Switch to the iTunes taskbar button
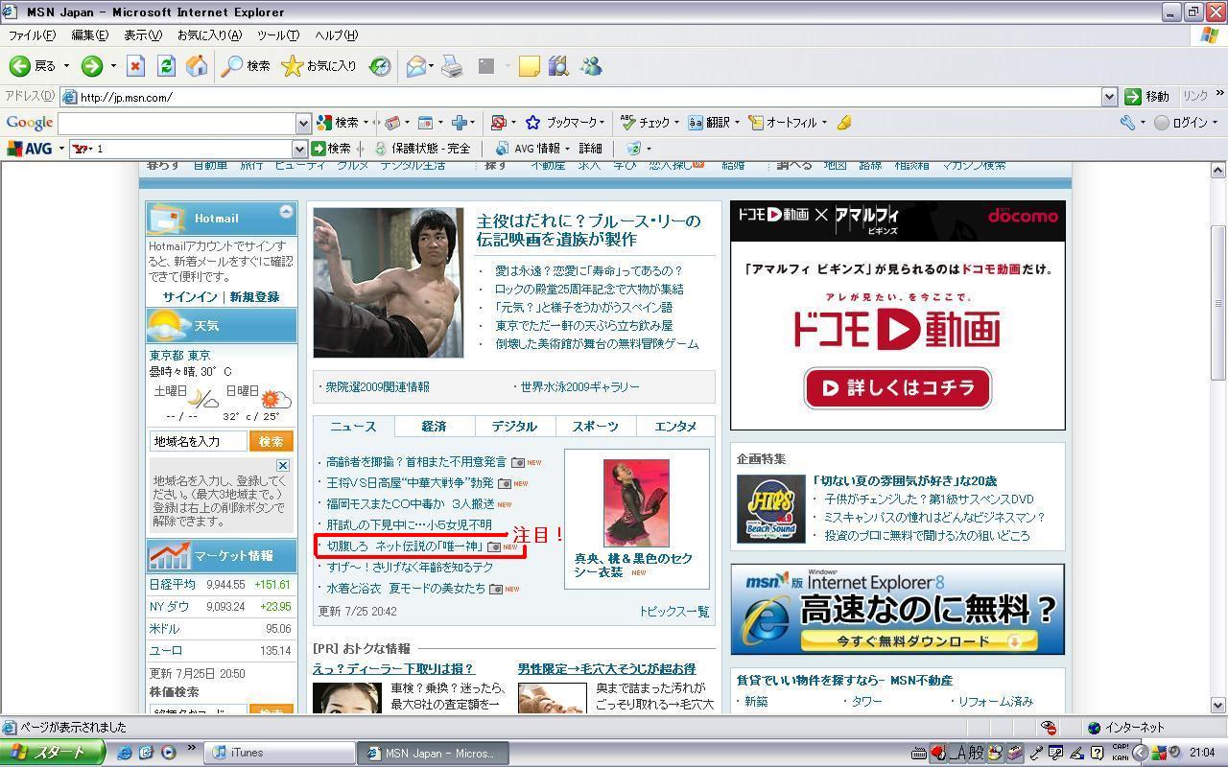 coord(280,753)
